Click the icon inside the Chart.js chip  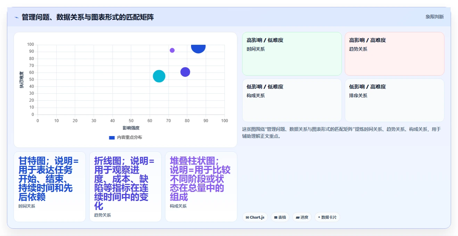coord(247,217)
